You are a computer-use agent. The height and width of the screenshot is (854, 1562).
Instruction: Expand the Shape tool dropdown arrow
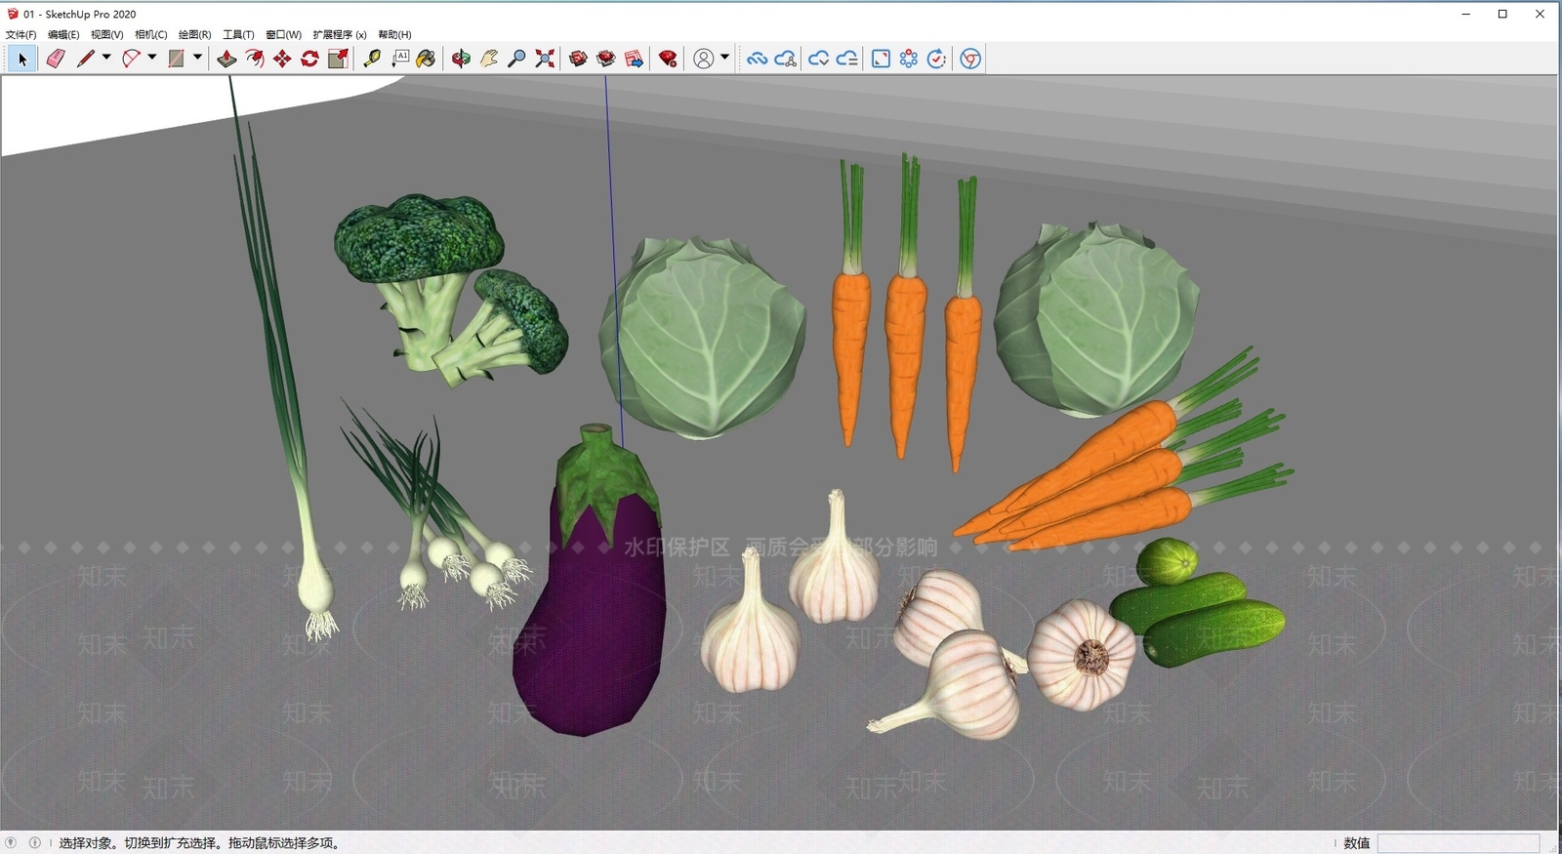(197, 58)
